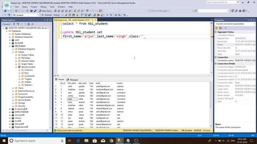Click the New Query button
The image size is (257, 144).
45,11
